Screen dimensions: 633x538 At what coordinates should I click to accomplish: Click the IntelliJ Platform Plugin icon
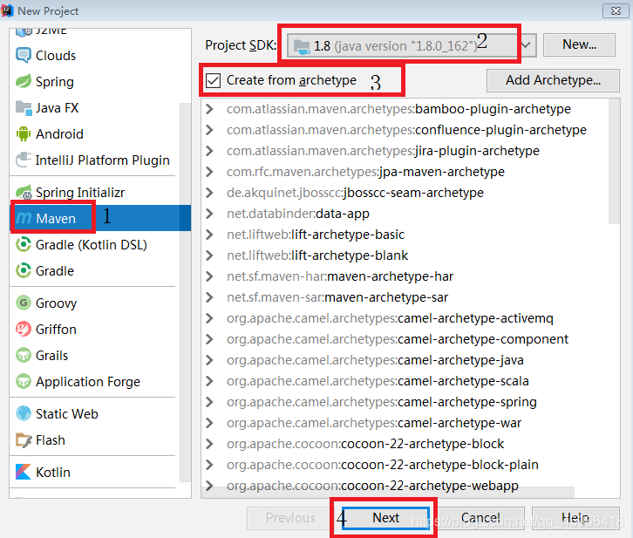(x=24, y=160)
